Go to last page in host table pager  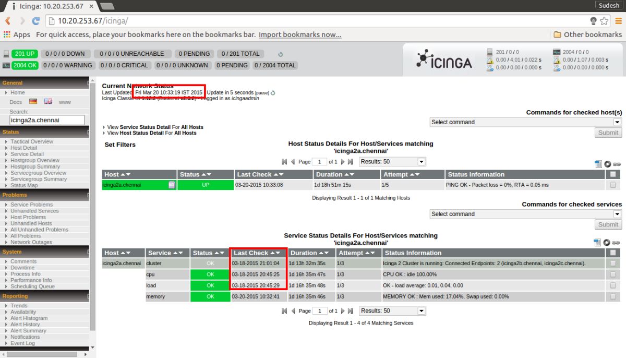pos(351,162)
